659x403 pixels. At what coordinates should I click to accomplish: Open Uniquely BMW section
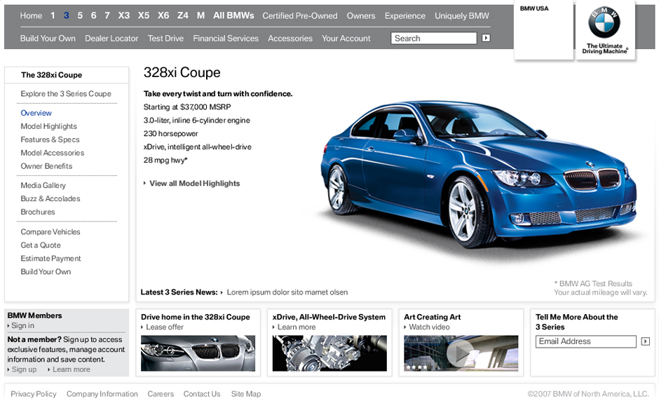[x=462, y=16]
